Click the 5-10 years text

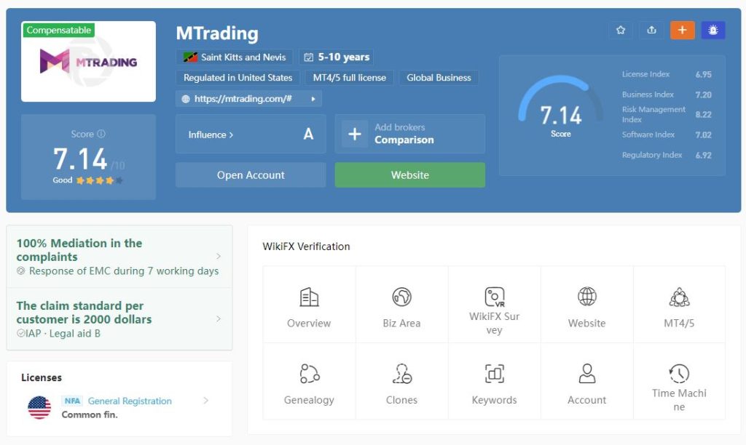pyautogui.click(x=344, y=57)
